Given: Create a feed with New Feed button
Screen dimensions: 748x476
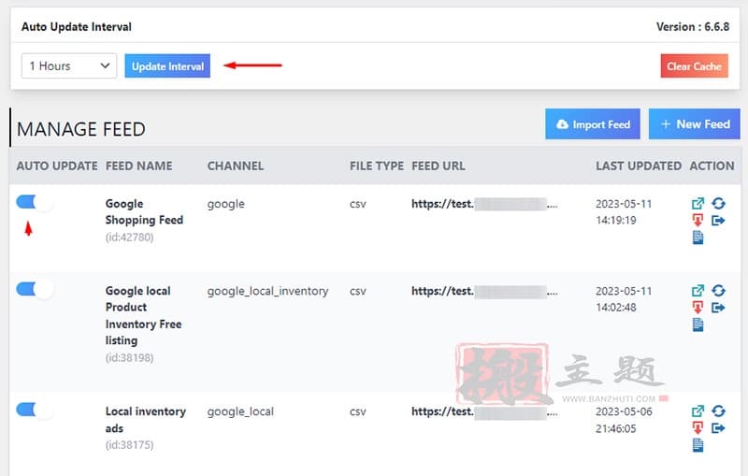Looking at the screenshot, I should click(694, 124).
